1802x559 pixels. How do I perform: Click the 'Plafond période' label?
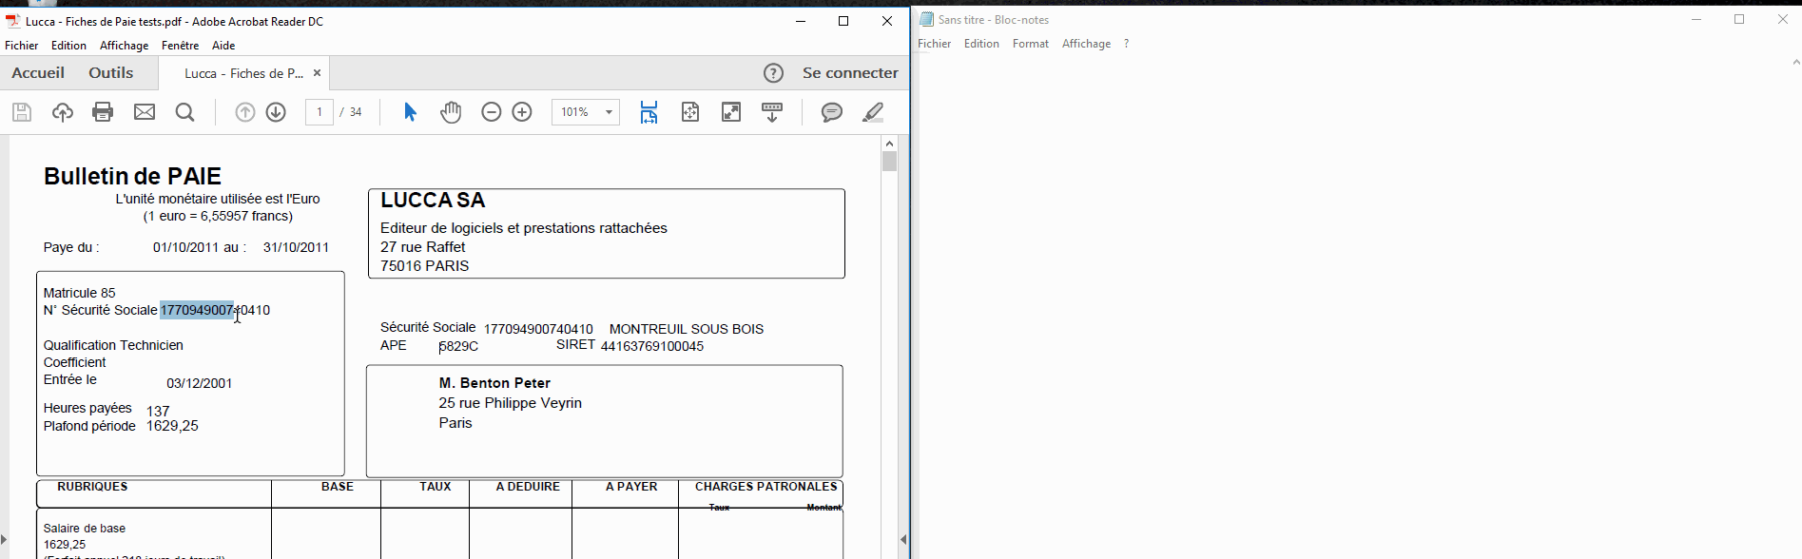(x=89, y=426)
